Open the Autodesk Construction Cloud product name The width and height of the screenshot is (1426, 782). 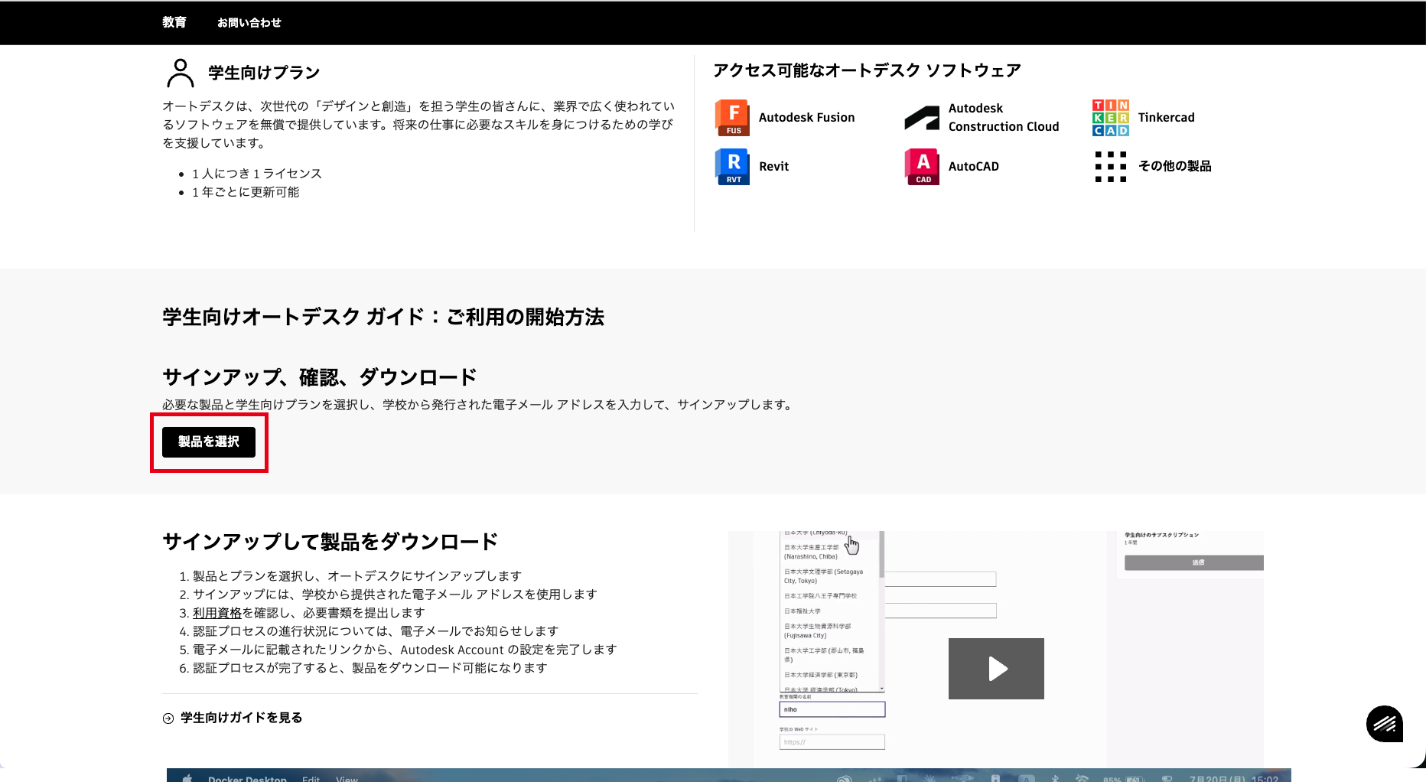(1004, 118)
